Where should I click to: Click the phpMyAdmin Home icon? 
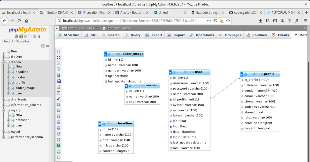click(16, 36)
